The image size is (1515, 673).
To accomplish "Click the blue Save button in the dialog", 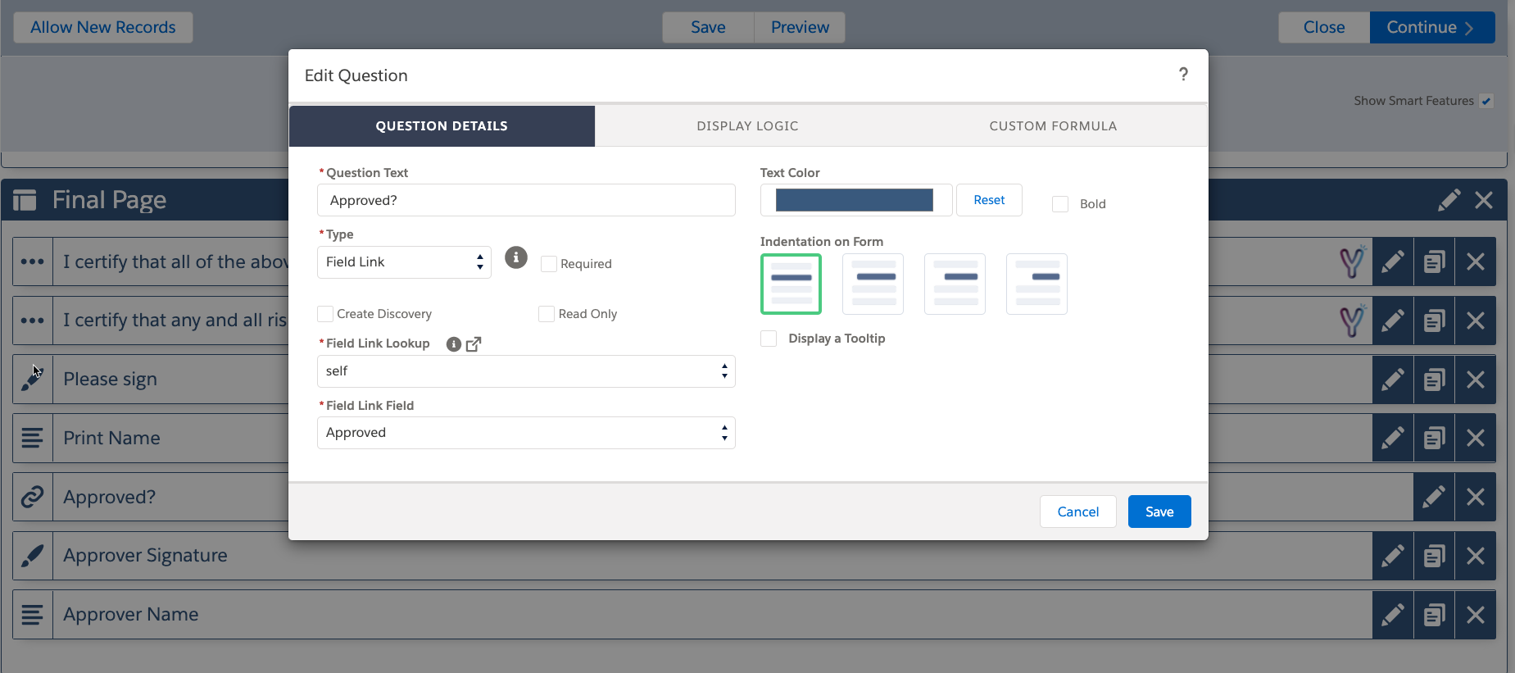I will tap(1159, 512).
